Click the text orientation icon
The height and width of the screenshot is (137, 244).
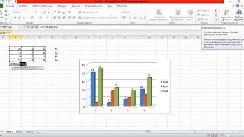tap(69, 12)
